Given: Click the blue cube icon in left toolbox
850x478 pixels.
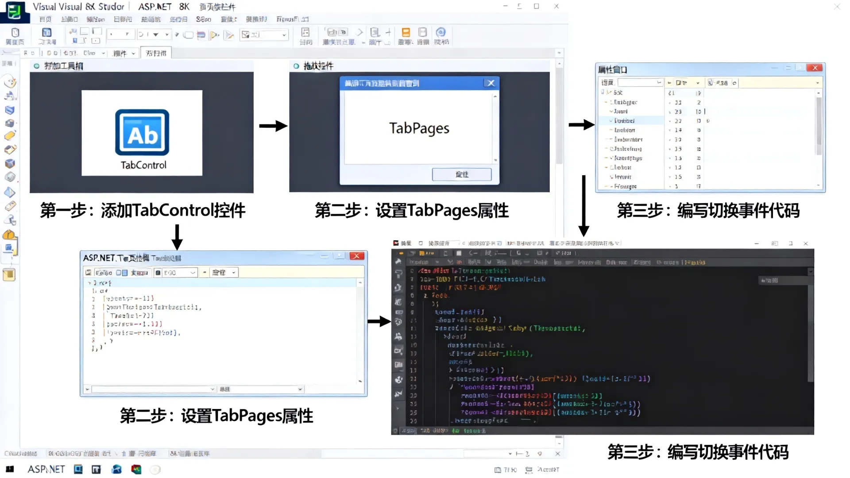Looking at the screenshot, I should tap(10, 163).
